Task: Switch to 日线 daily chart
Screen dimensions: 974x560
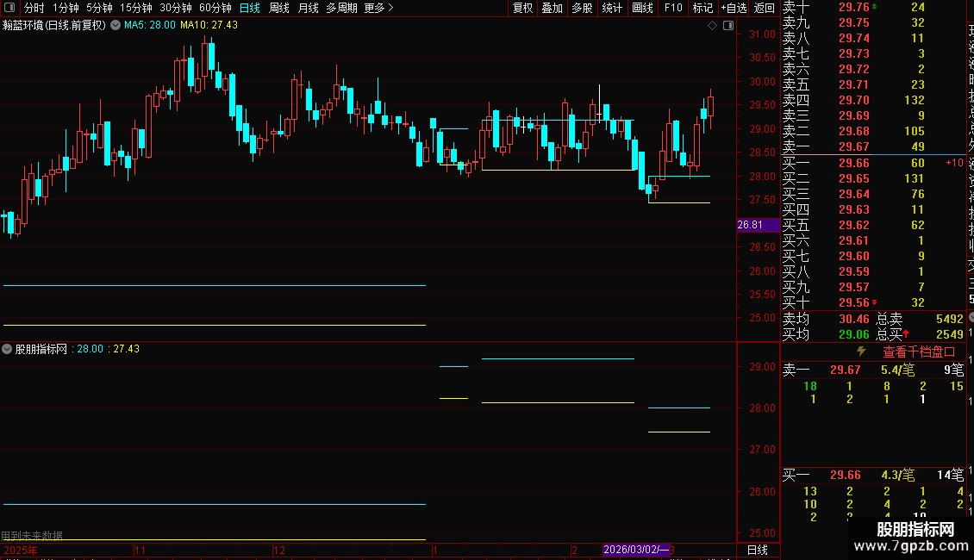Action: point(250,8)
